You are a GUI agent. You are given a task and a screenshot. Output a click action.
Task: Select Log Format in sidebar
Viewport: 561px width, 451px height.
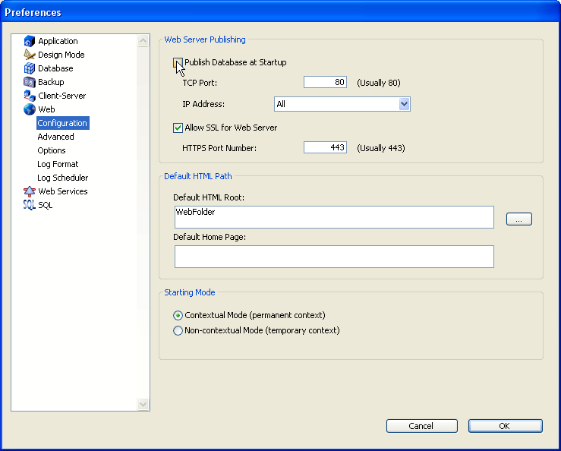tap(58, 164)
